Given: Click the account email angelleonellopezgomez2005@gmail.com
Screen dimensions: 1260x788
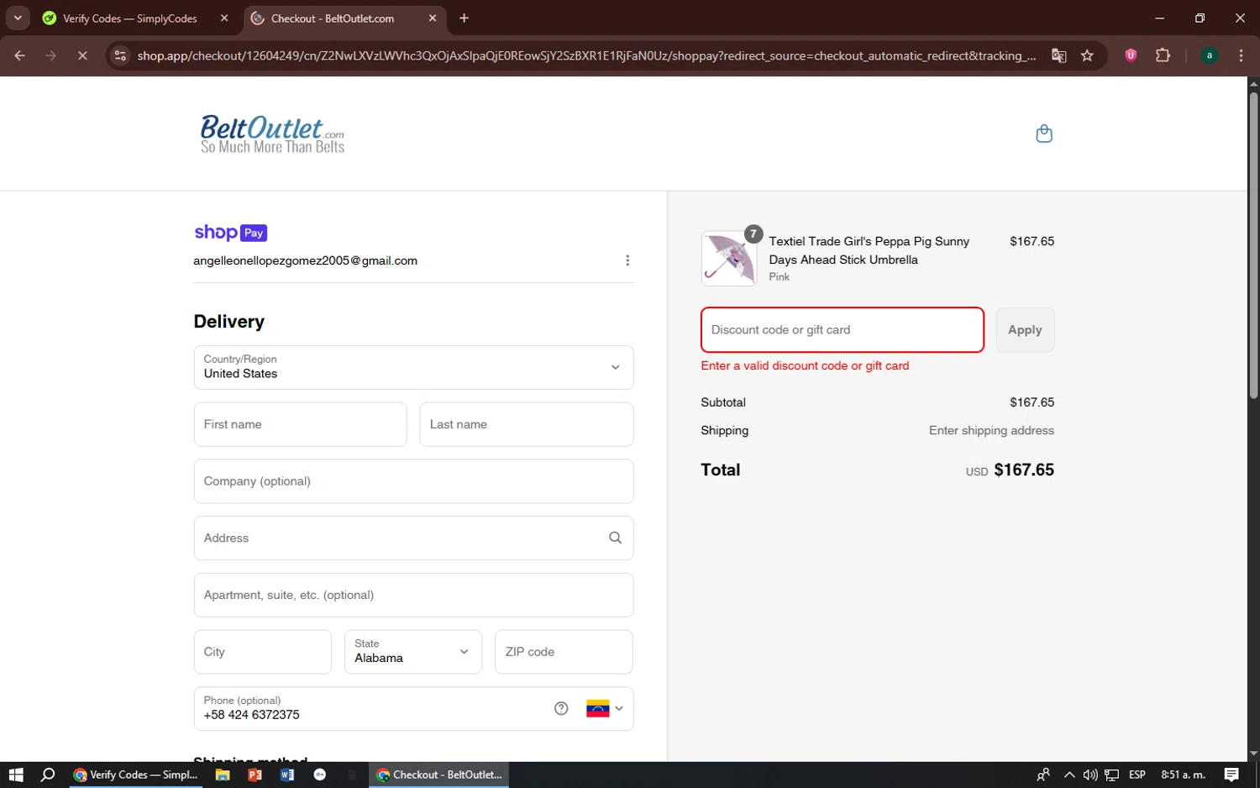Looking at the screenshot, I should [x=305, y=260].
